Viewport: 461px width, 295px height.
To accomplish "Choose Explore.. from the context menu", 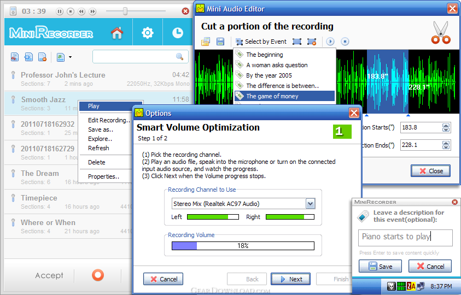I will [x=106, y=139].
